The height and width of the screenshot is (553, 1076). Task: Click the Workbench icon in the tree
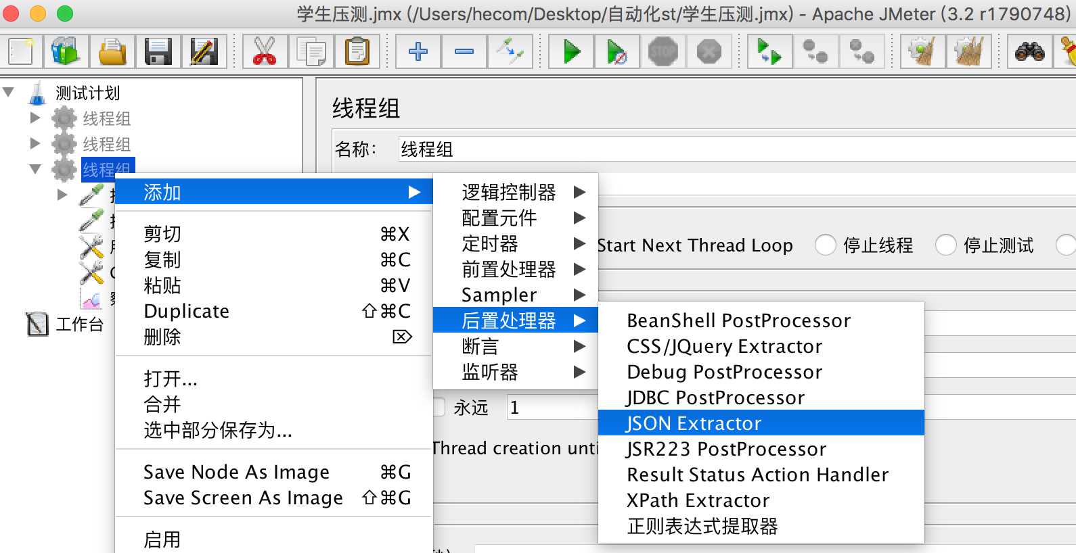pos(37,324)
